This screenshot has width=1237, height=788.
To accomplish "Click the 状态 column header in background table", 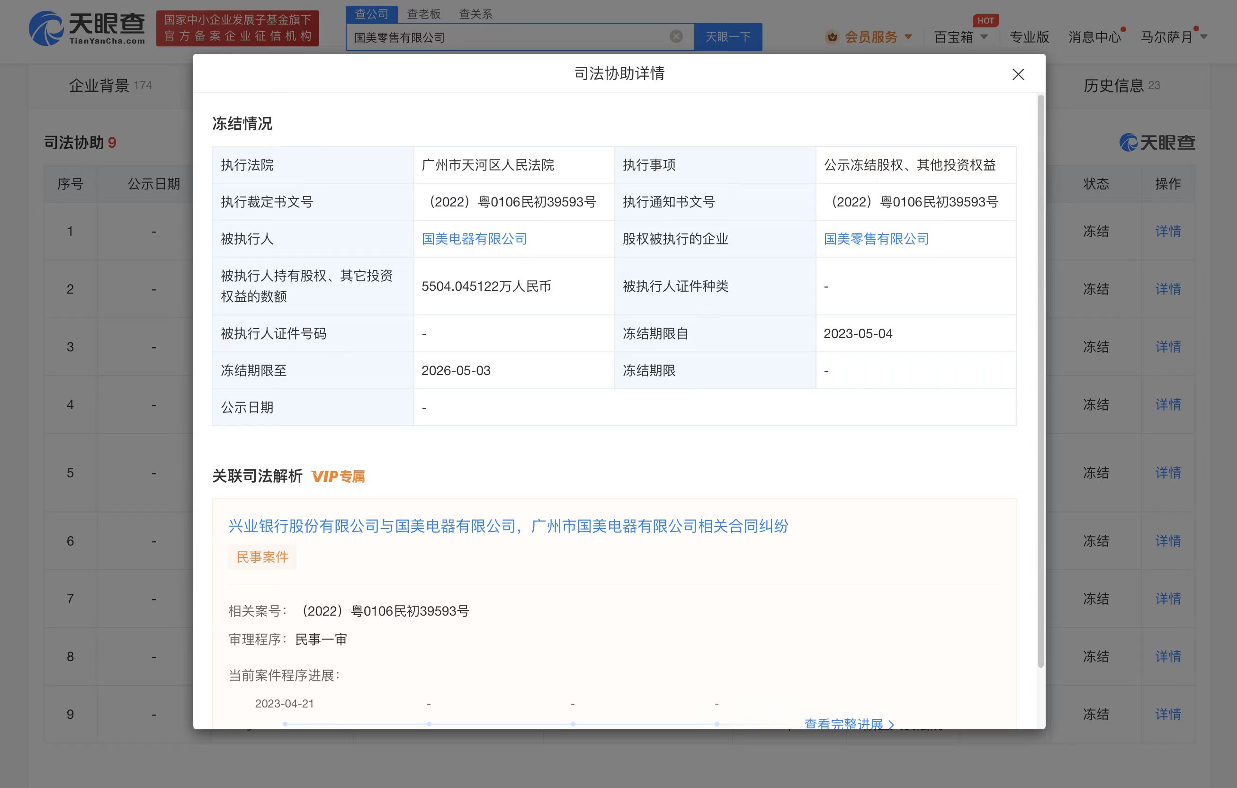I will pyautogui.click(x=1096, y=184).
